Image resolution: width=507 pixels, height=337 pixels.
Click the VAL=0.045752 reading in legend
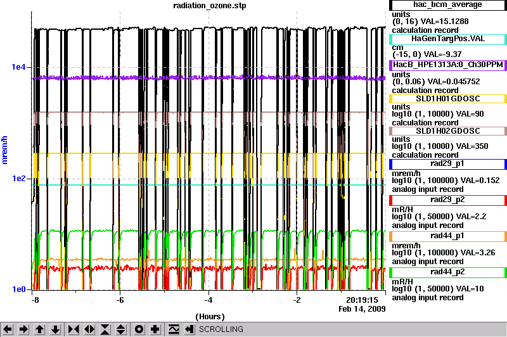(x=454, y=82)
